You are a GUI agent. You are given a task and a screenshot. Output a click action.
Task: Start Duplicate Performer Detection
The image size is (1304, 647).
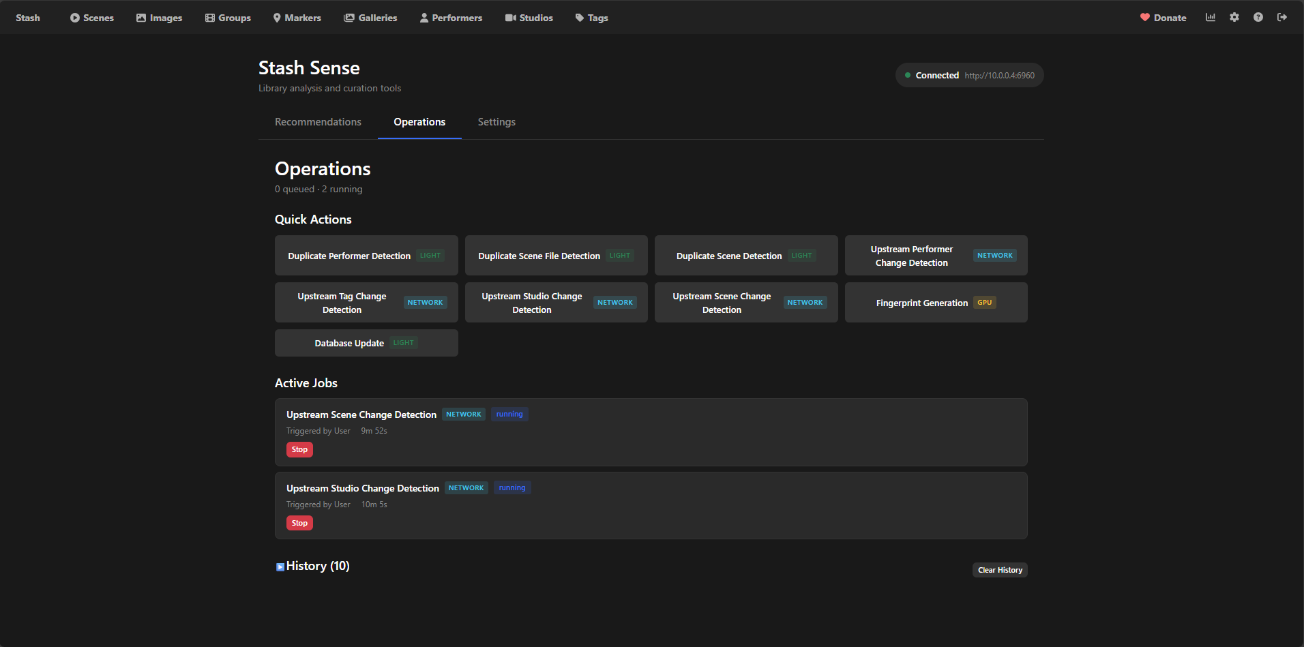click(x=366, y=256)
